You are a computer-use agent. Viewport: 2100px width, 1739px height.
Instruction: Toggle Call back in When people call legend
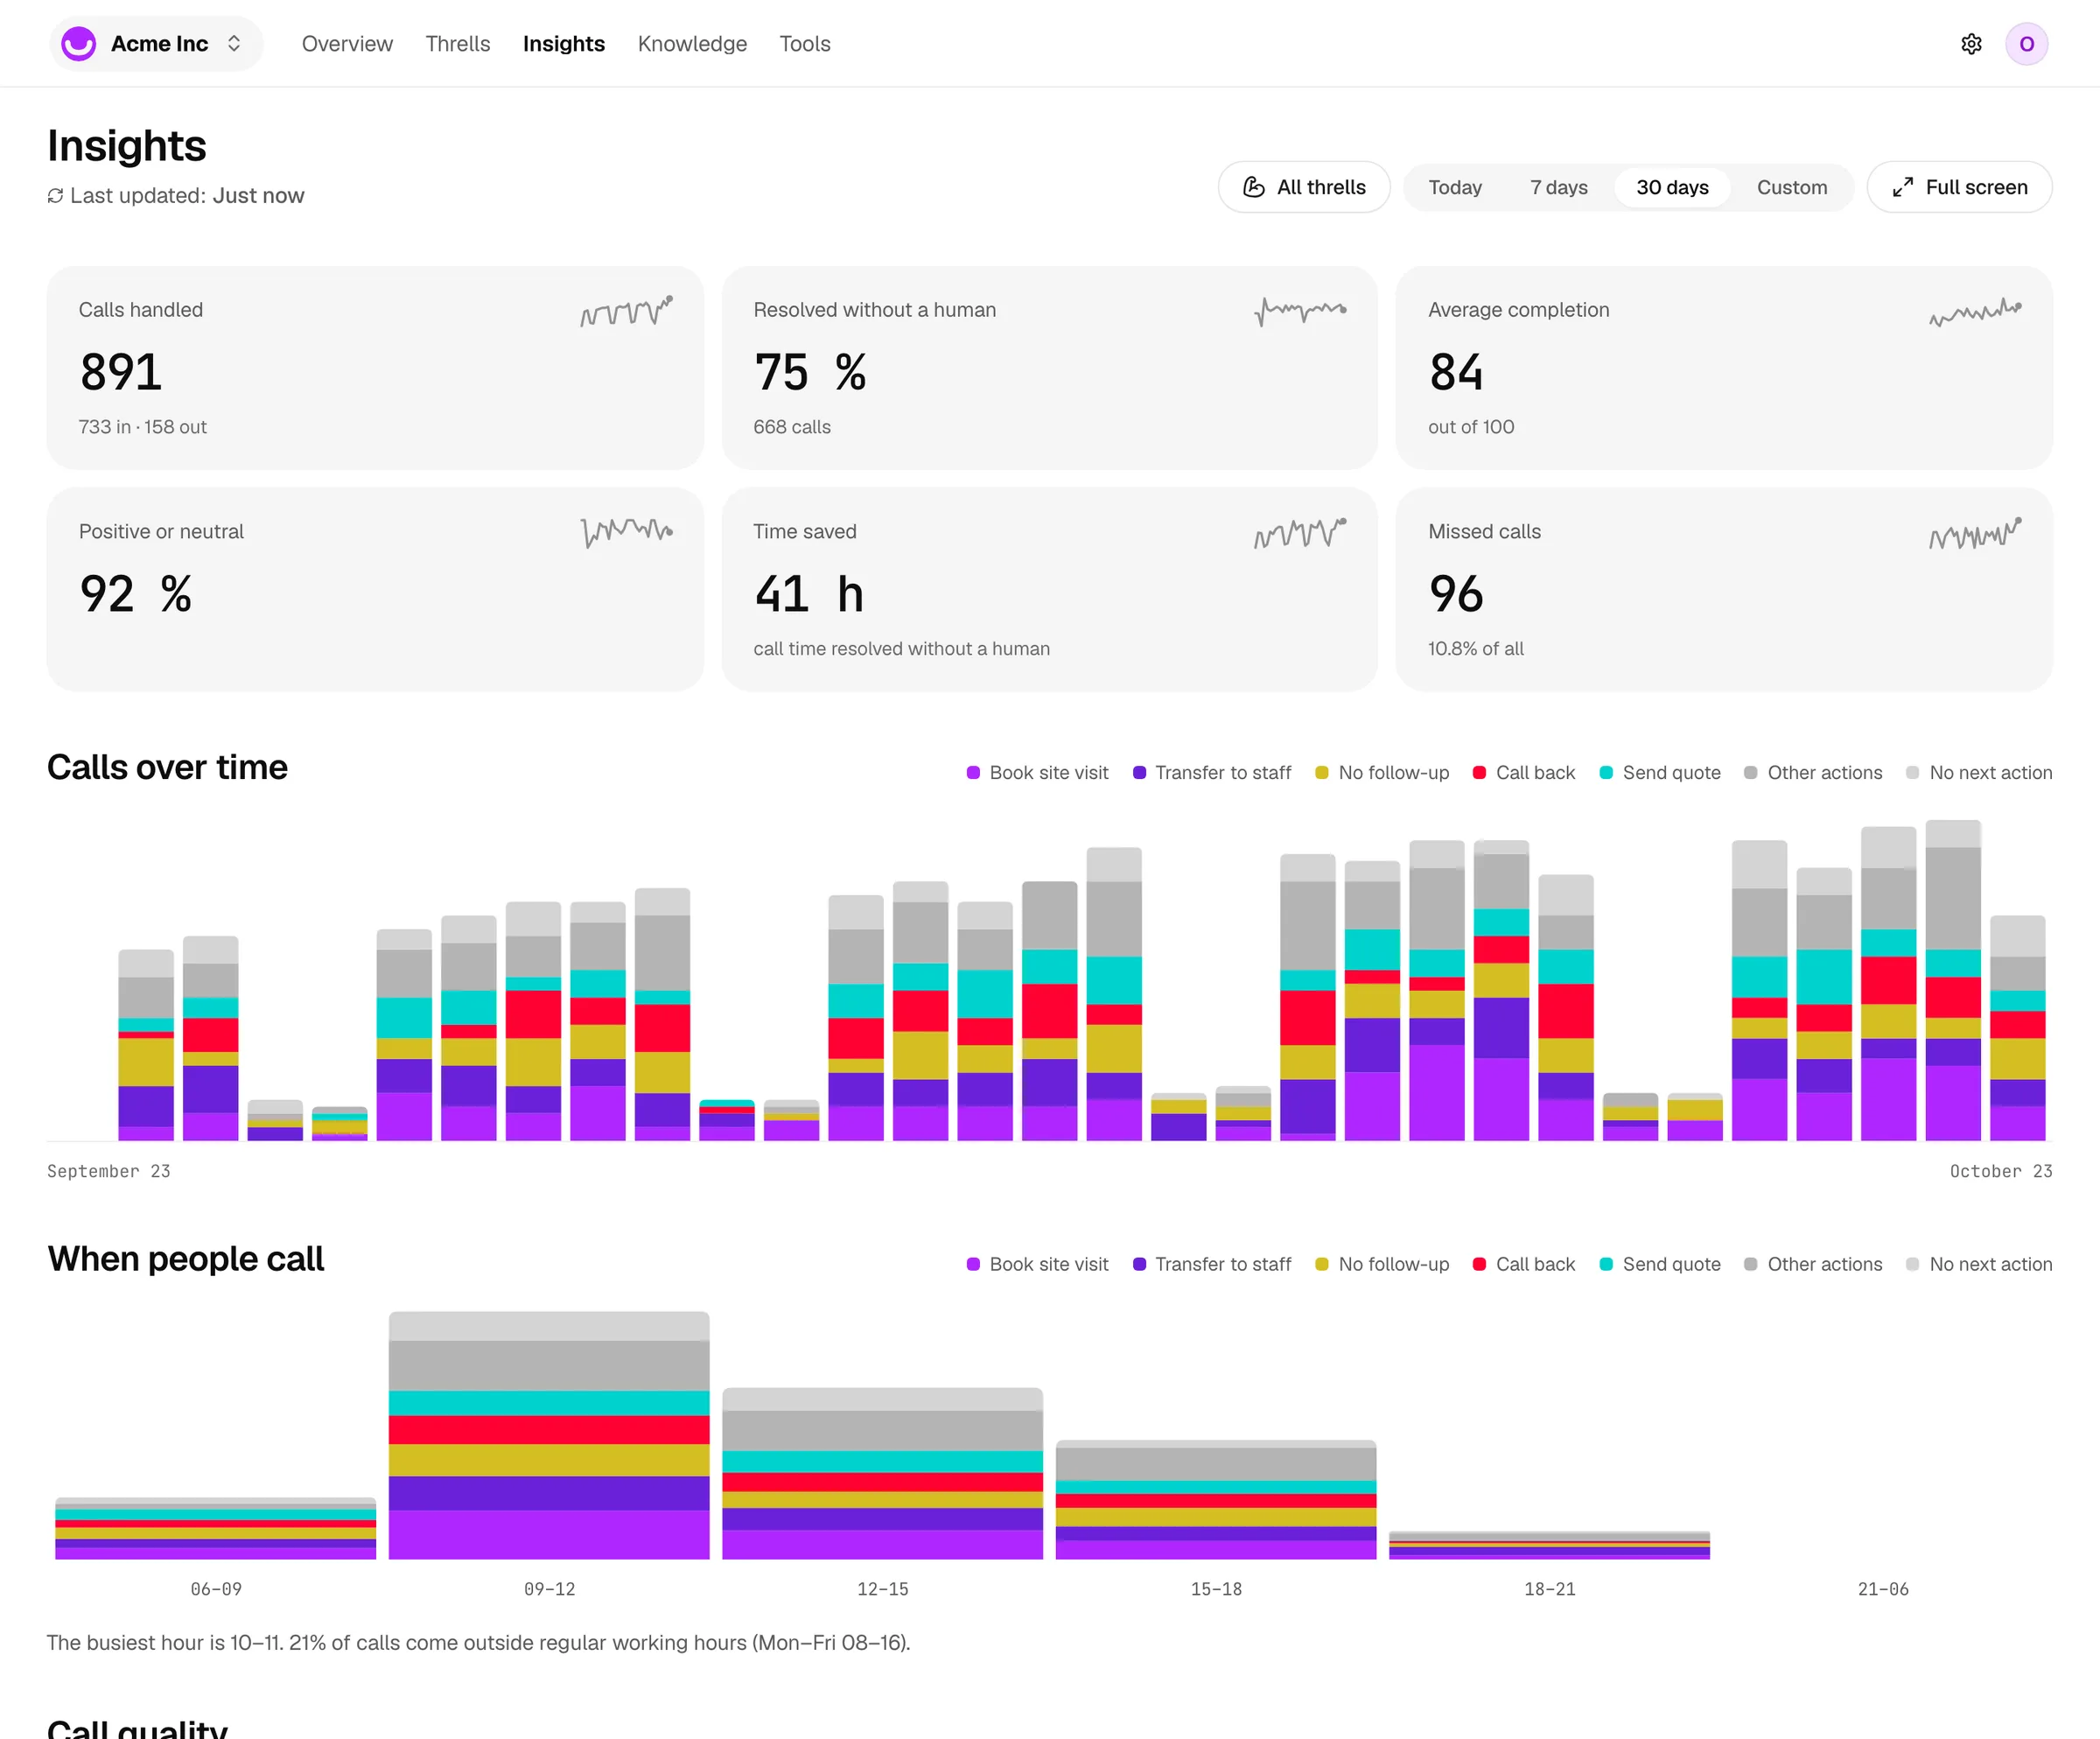[x=1524, y=1264]
